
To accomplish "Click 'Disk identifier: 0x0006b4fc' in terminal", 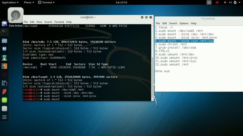I will [x=44, y=58].
